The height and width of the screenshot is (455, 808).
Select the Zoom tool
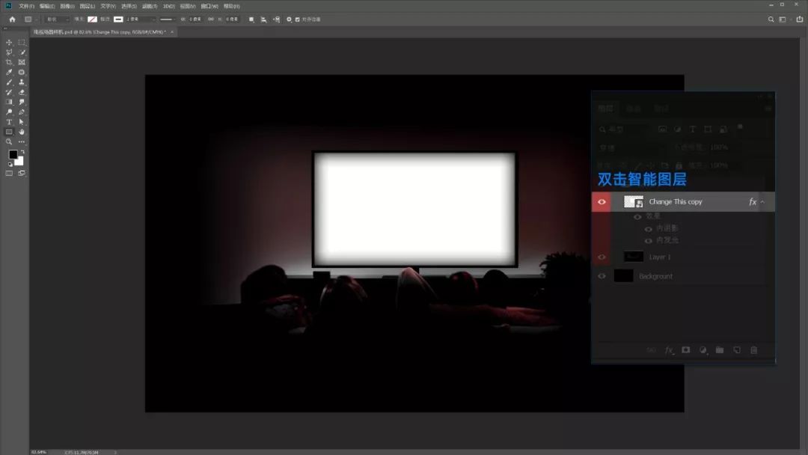click(9, 141)
